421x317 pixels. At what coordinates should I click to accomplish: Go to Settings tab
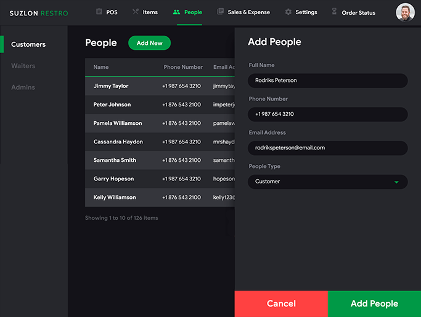306,12
